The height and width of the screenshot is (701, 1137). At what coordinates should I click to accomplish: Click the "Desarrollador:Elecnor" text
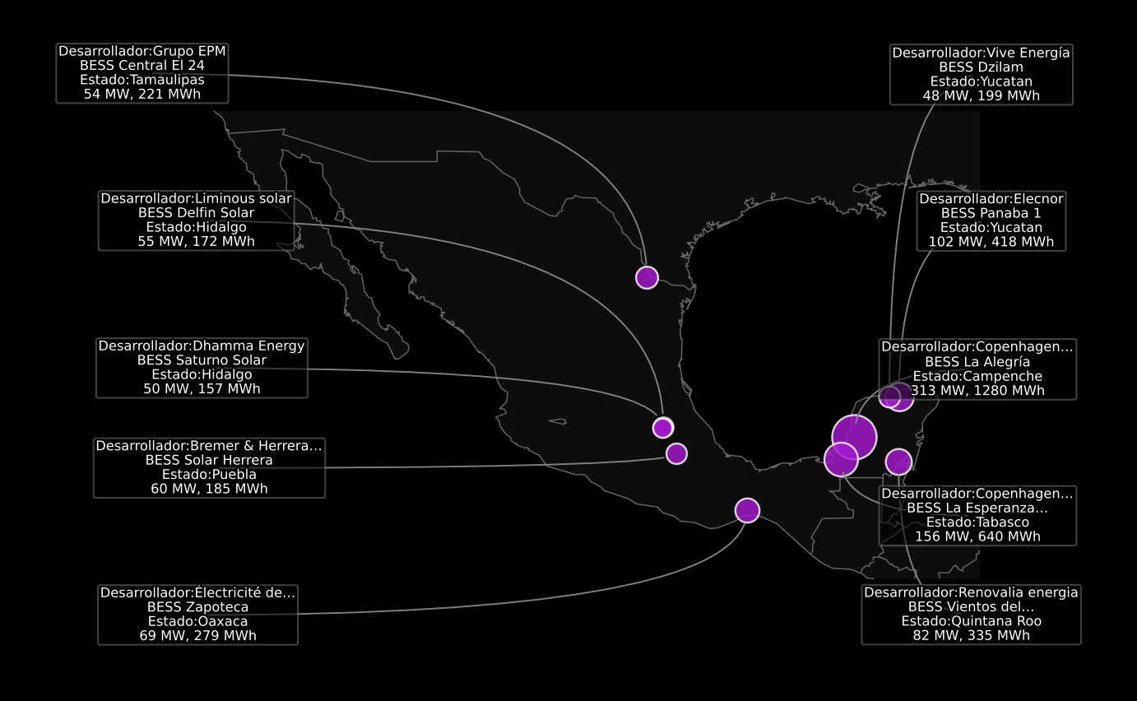(x=991, y=199)
